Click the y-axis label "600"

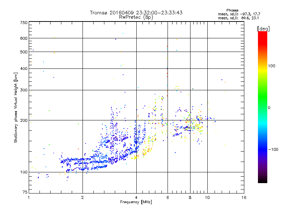(24, 38)
